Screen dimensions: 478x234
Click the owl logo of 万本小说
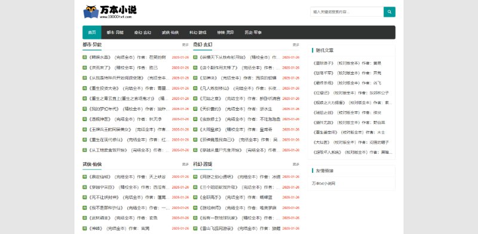(x=91, y=11)
